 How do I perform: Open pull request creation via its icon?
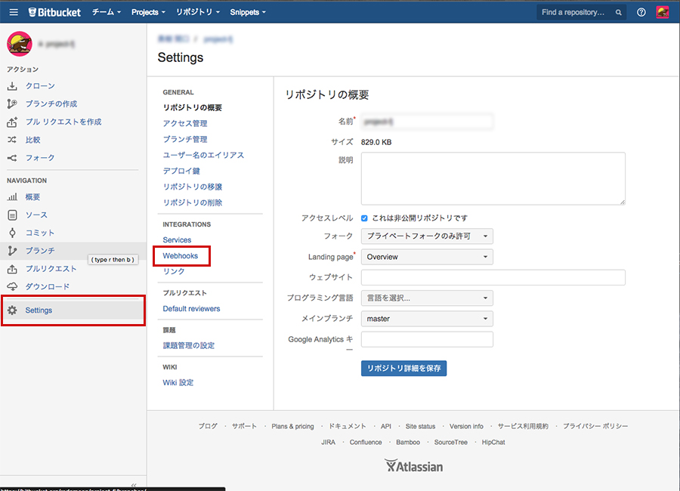click(11, 122)
